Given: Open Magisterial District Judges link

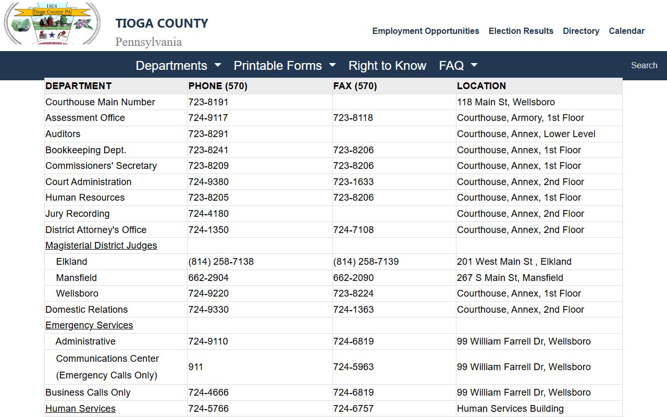Looking at the screenshot, I should 101,246.
